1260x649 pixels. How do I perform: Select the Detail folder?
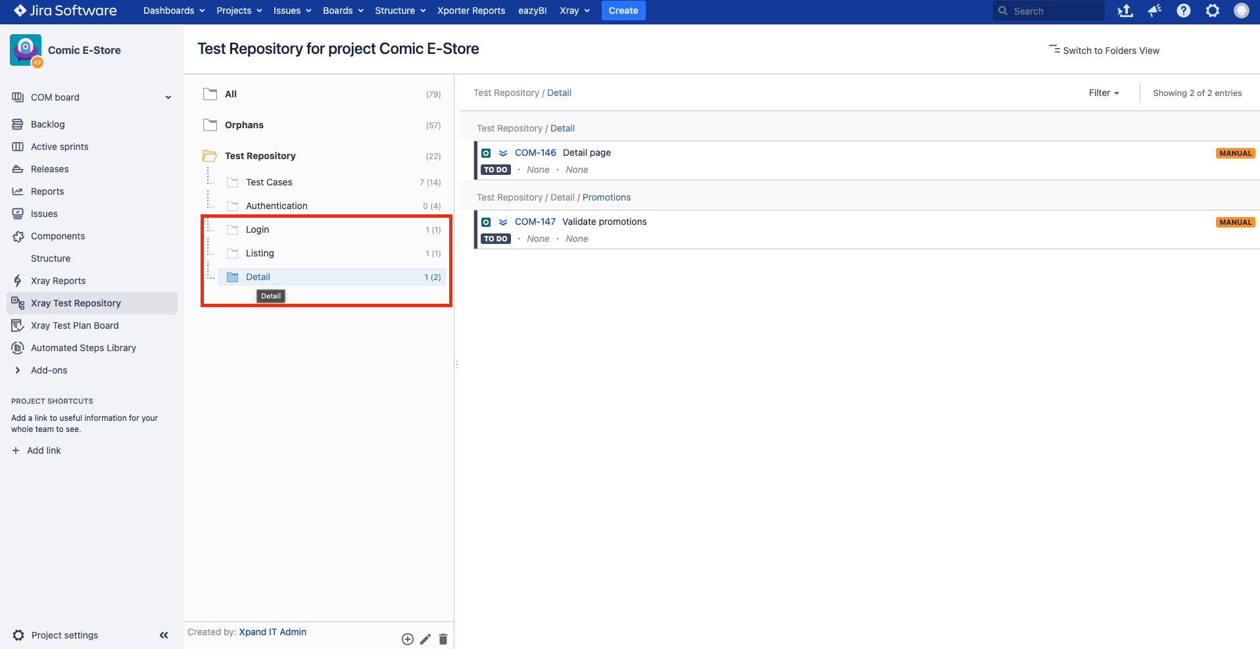pyautogui.click(x=332, y=277)
